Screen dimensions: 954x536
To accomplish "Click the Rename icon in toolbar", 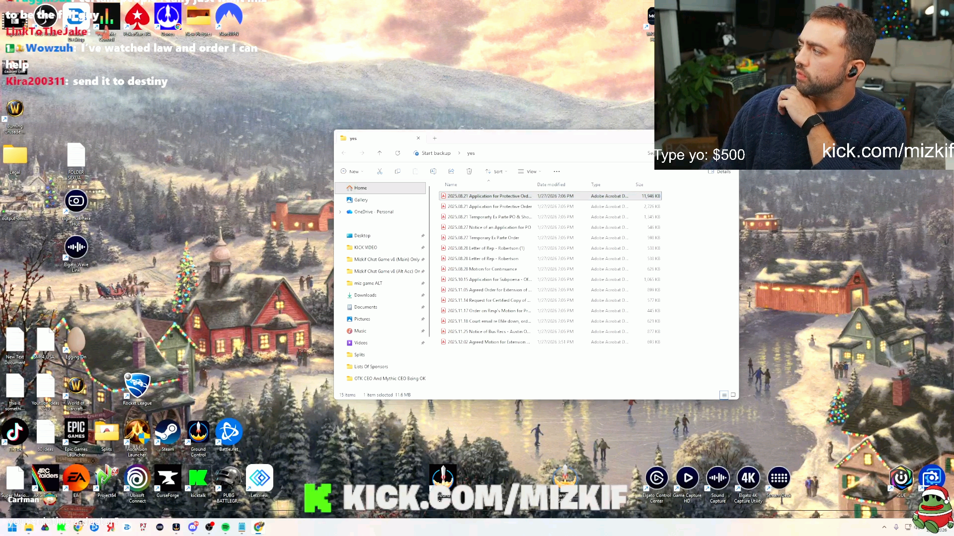I will [x=433, y=171].
